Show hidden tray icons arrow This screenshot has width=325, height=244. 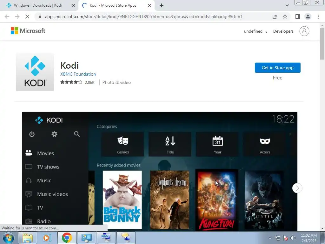pyautogui.click(x=270, y=238)
